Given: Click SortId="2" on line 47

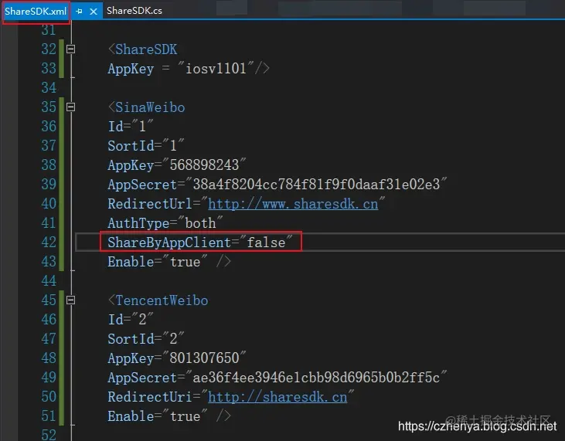Looking at the screenshot, I should click(x=146, y=339).
